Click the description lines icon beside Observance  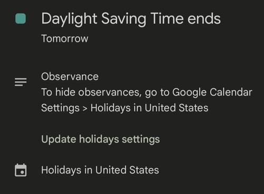pyautogui.click(x=21, y=82)
